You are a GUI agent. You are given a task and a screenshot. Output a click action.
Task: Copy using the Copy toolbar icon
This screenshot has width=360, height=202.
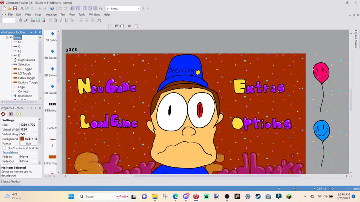(27, 8)
